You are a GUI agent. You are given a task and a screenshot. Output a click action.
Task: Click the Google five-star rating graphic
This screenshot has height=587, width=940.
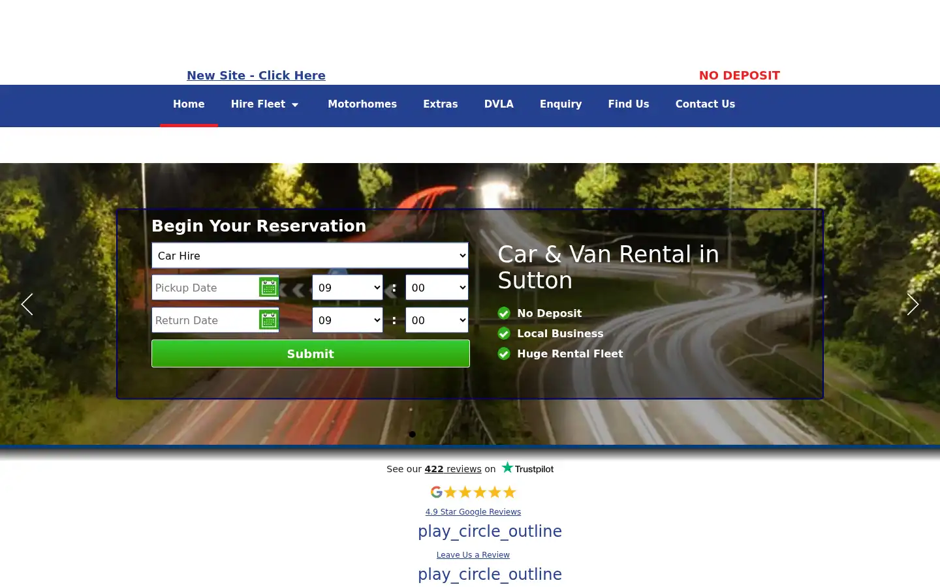pos(473,492)
